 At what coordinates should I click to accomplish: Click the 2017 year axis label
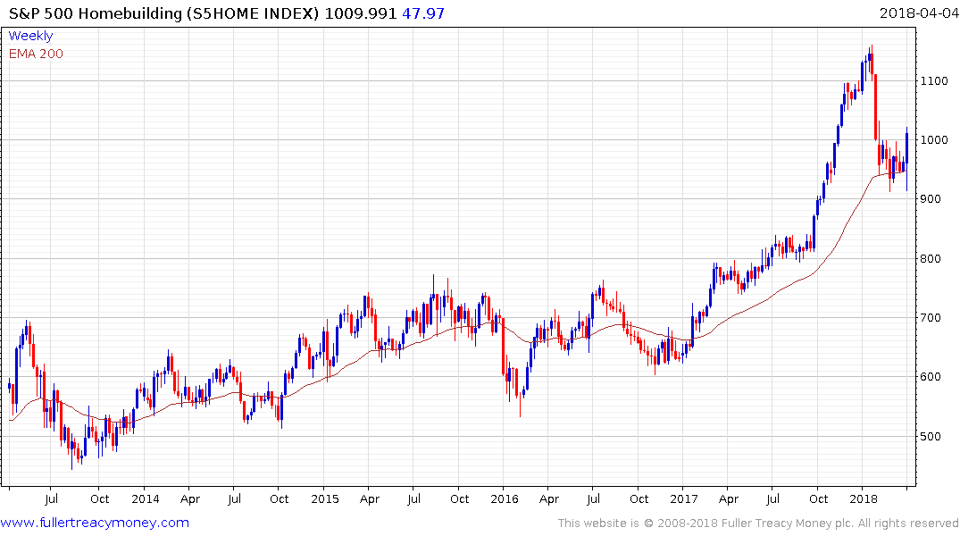pos(684,498)
